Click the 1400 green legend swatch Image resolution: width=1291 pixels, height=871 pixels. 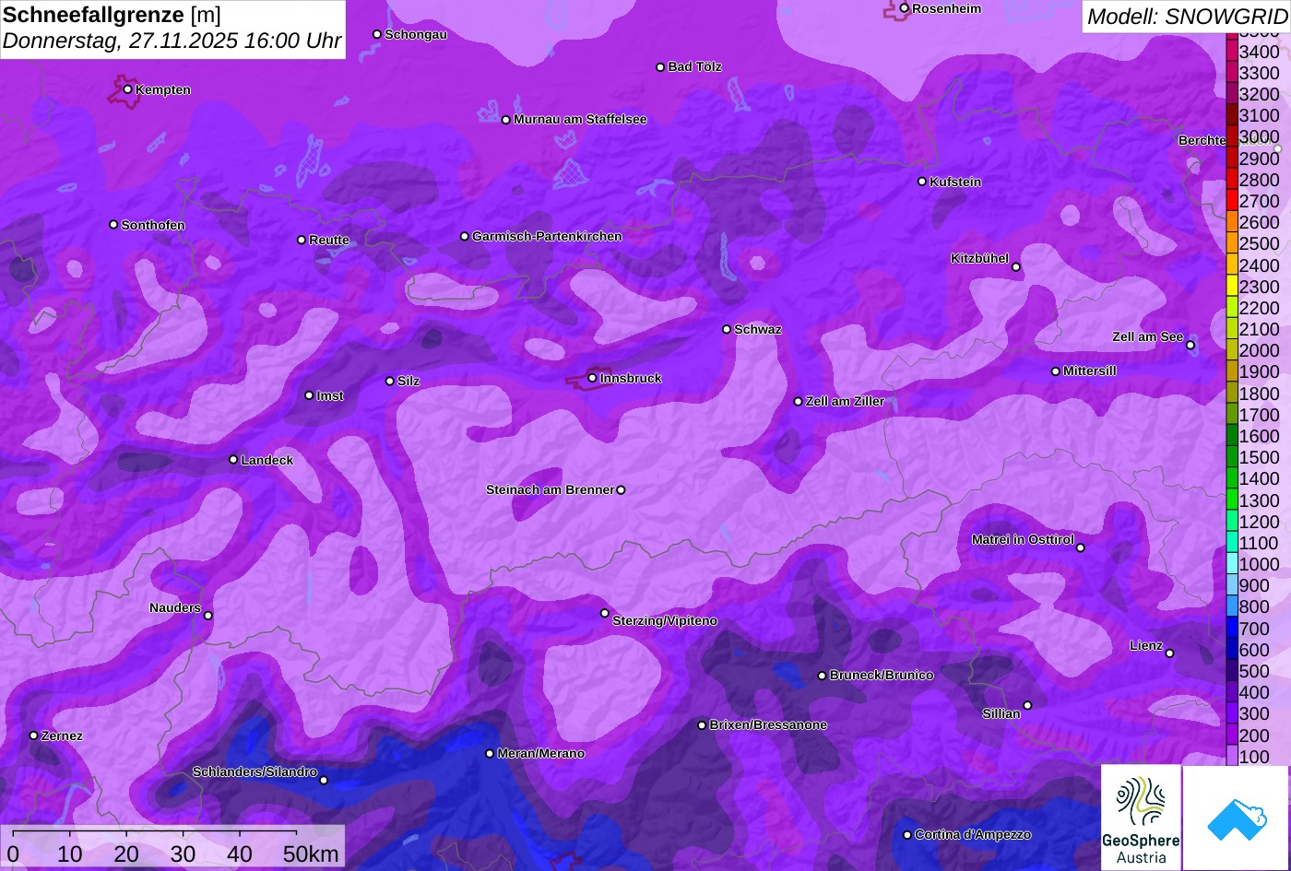[x=1232, y=478]
